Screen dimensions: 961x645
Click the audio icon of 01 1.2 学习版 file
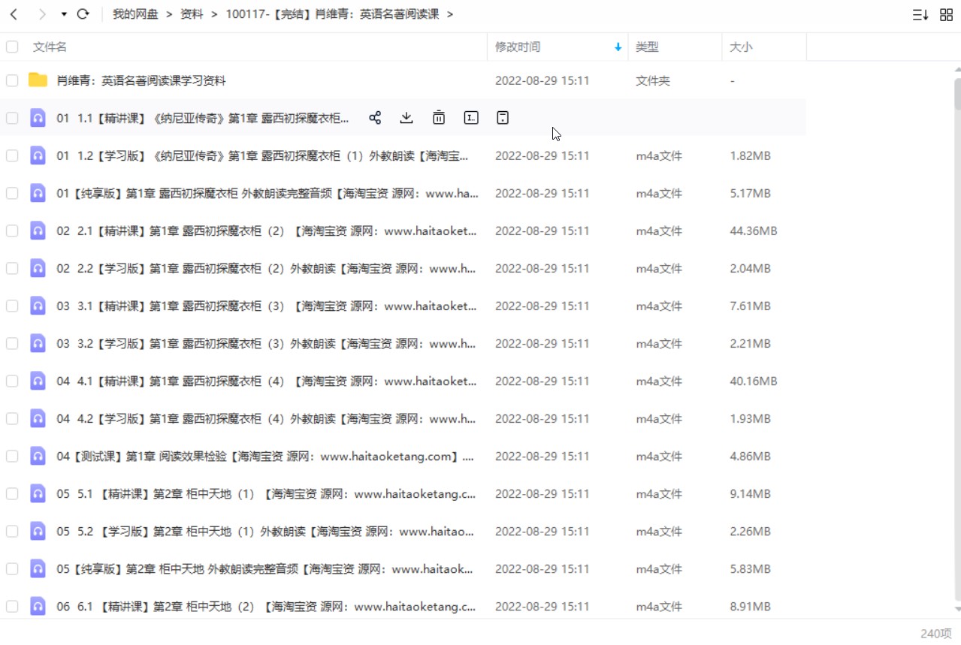pos(38,155)
